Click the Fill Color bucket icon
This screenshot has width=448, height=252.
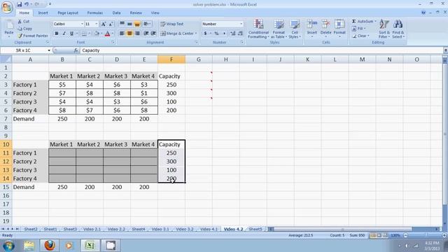click(97, 34)
